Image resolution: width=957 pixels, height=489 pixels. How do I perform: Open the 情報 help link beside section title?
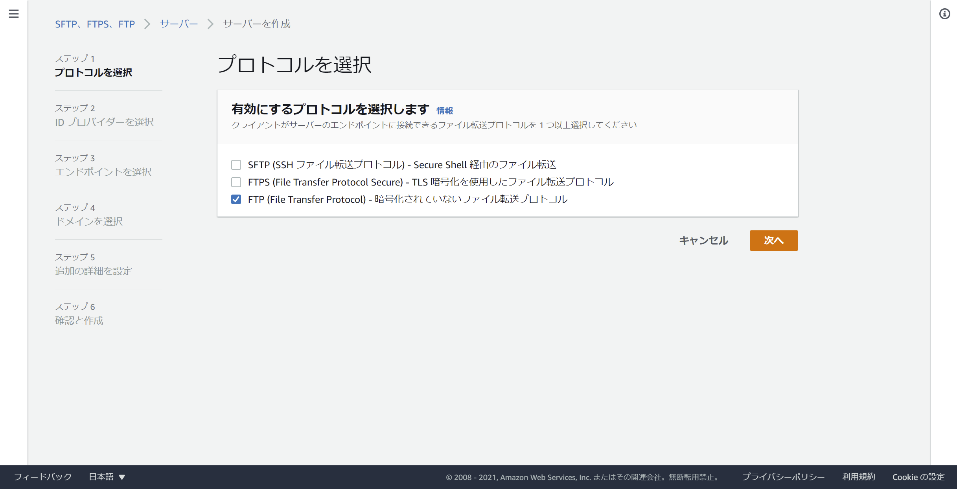coord(445,111)
